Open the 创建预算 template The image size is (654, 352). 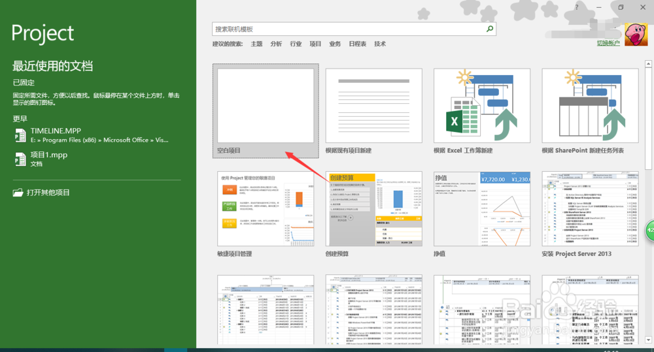click(x=373, y=214)
